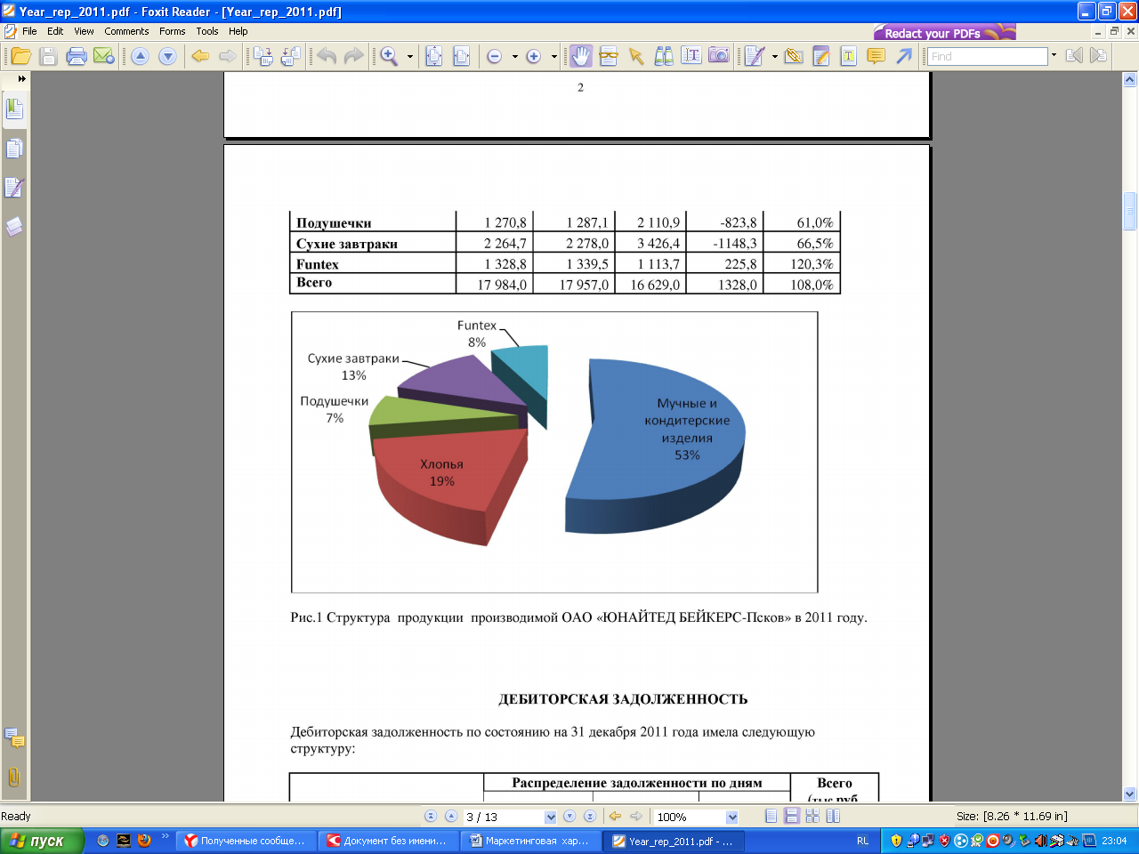The width and height of the screenshot is (1139, 854).
Task: Click the Email envelope icon
Action: coord(104,56)
